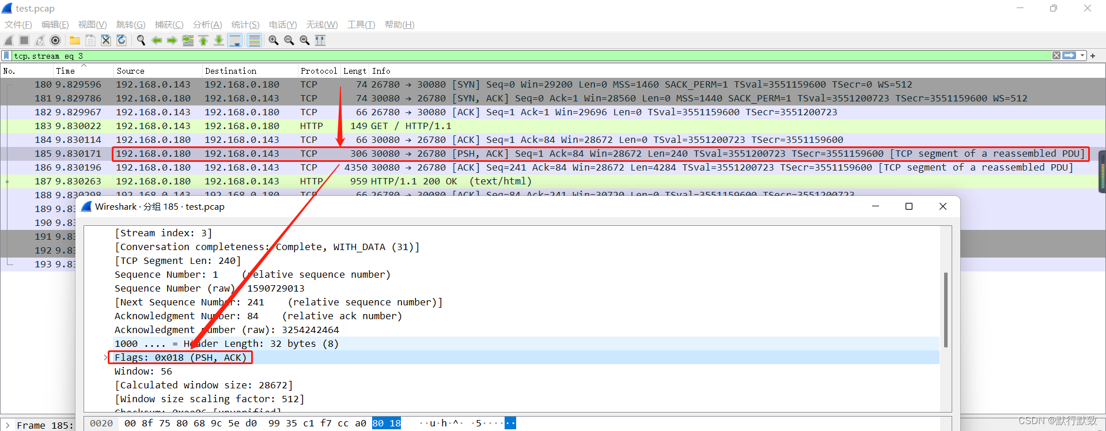Expand the Frame 185 tree item
Screen dimensions: 1106x431
[7, 425]
